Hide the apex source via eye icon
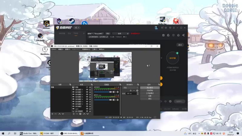The image size is (242, 136). (87, 109)
